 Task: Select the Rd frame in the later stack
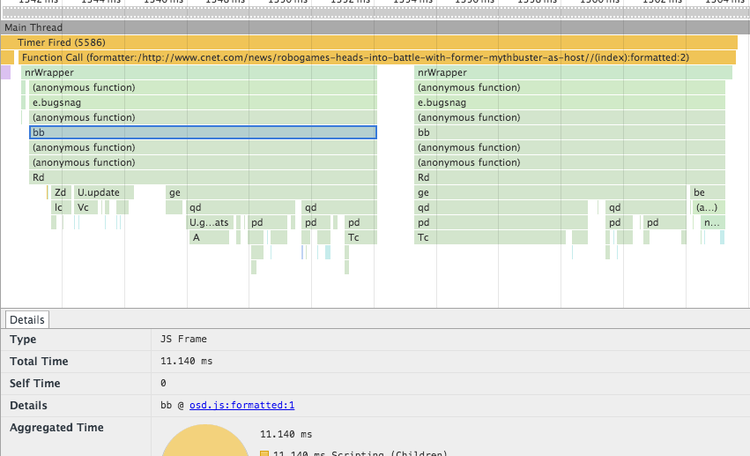pos(569,177)
